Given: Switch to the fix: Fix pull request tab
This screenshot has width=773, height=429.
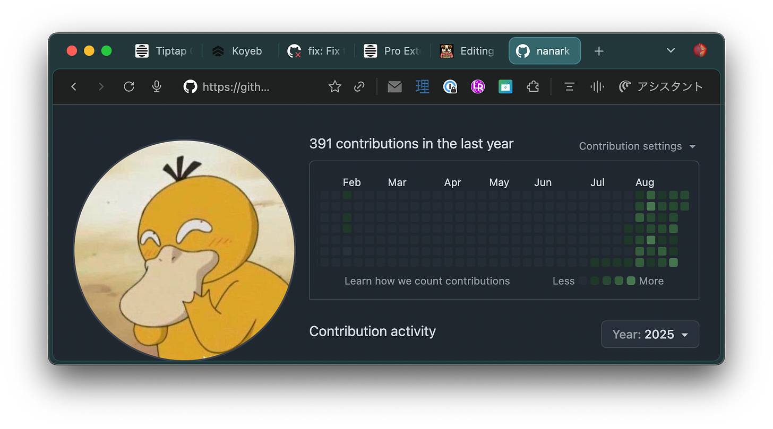Looking at the screenshot, I should pos(316,51).
